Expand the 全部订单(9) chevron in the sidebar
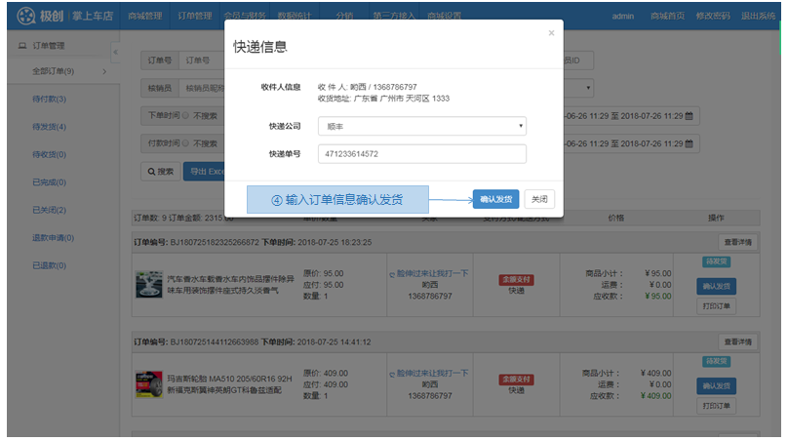788x441 pixels. tap(105, 71)
